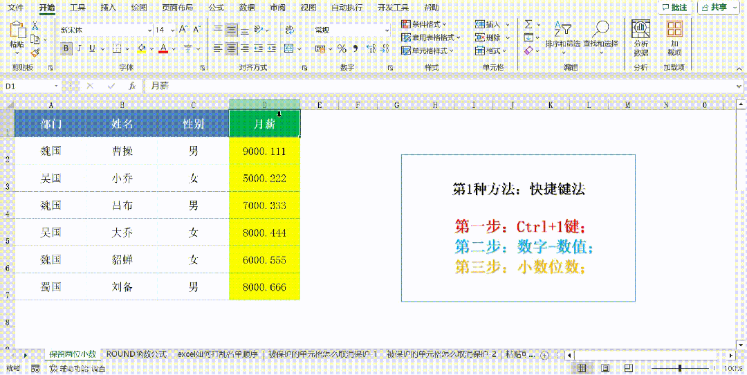The width and height of the screenshot is (747, 375).
Task: Open the 文件 (File) tab
Action: coord(16,7)
